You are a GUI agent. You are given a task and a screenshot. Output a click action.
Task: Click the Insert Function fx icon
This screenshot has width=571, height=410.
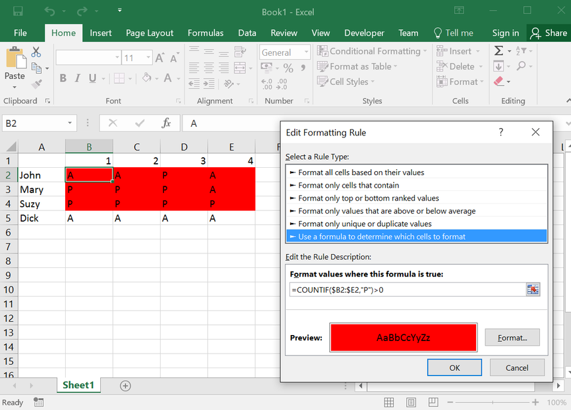(x=167, y=123)
